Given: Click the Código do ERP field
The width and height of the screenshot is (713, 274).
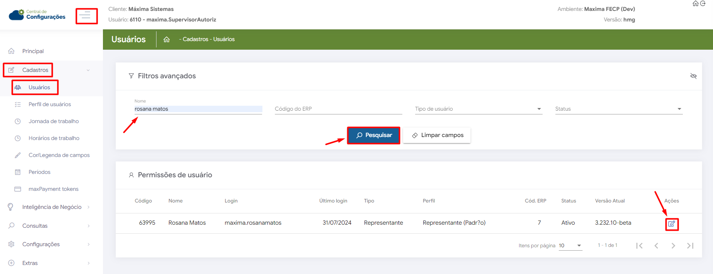Looking at the screenshot, I should 338,109.
